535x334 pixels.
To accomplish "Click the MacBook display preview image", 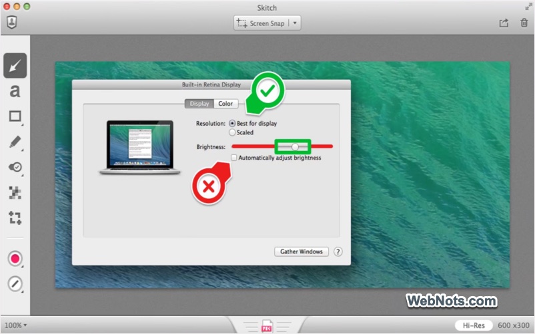I will coord(140,148).
